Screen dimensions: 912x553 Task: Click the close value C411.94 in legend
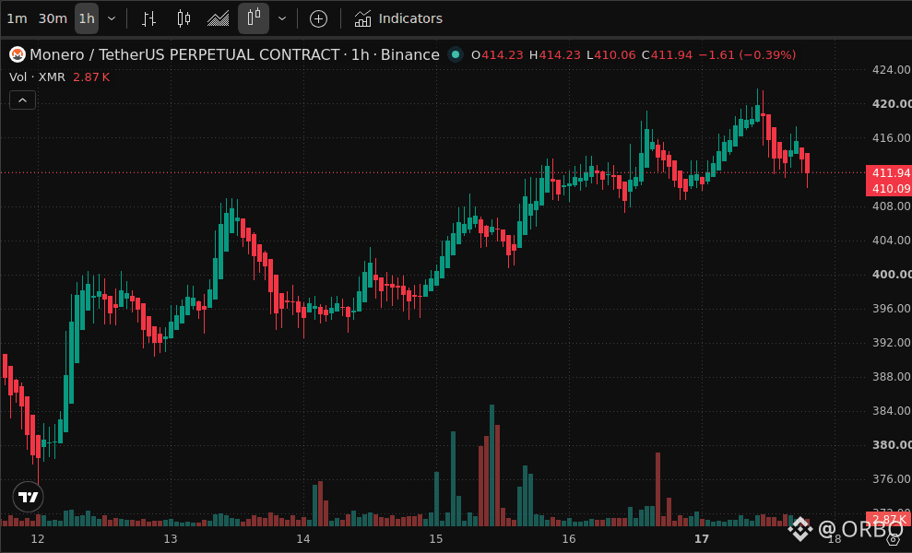tap(667, 54)
